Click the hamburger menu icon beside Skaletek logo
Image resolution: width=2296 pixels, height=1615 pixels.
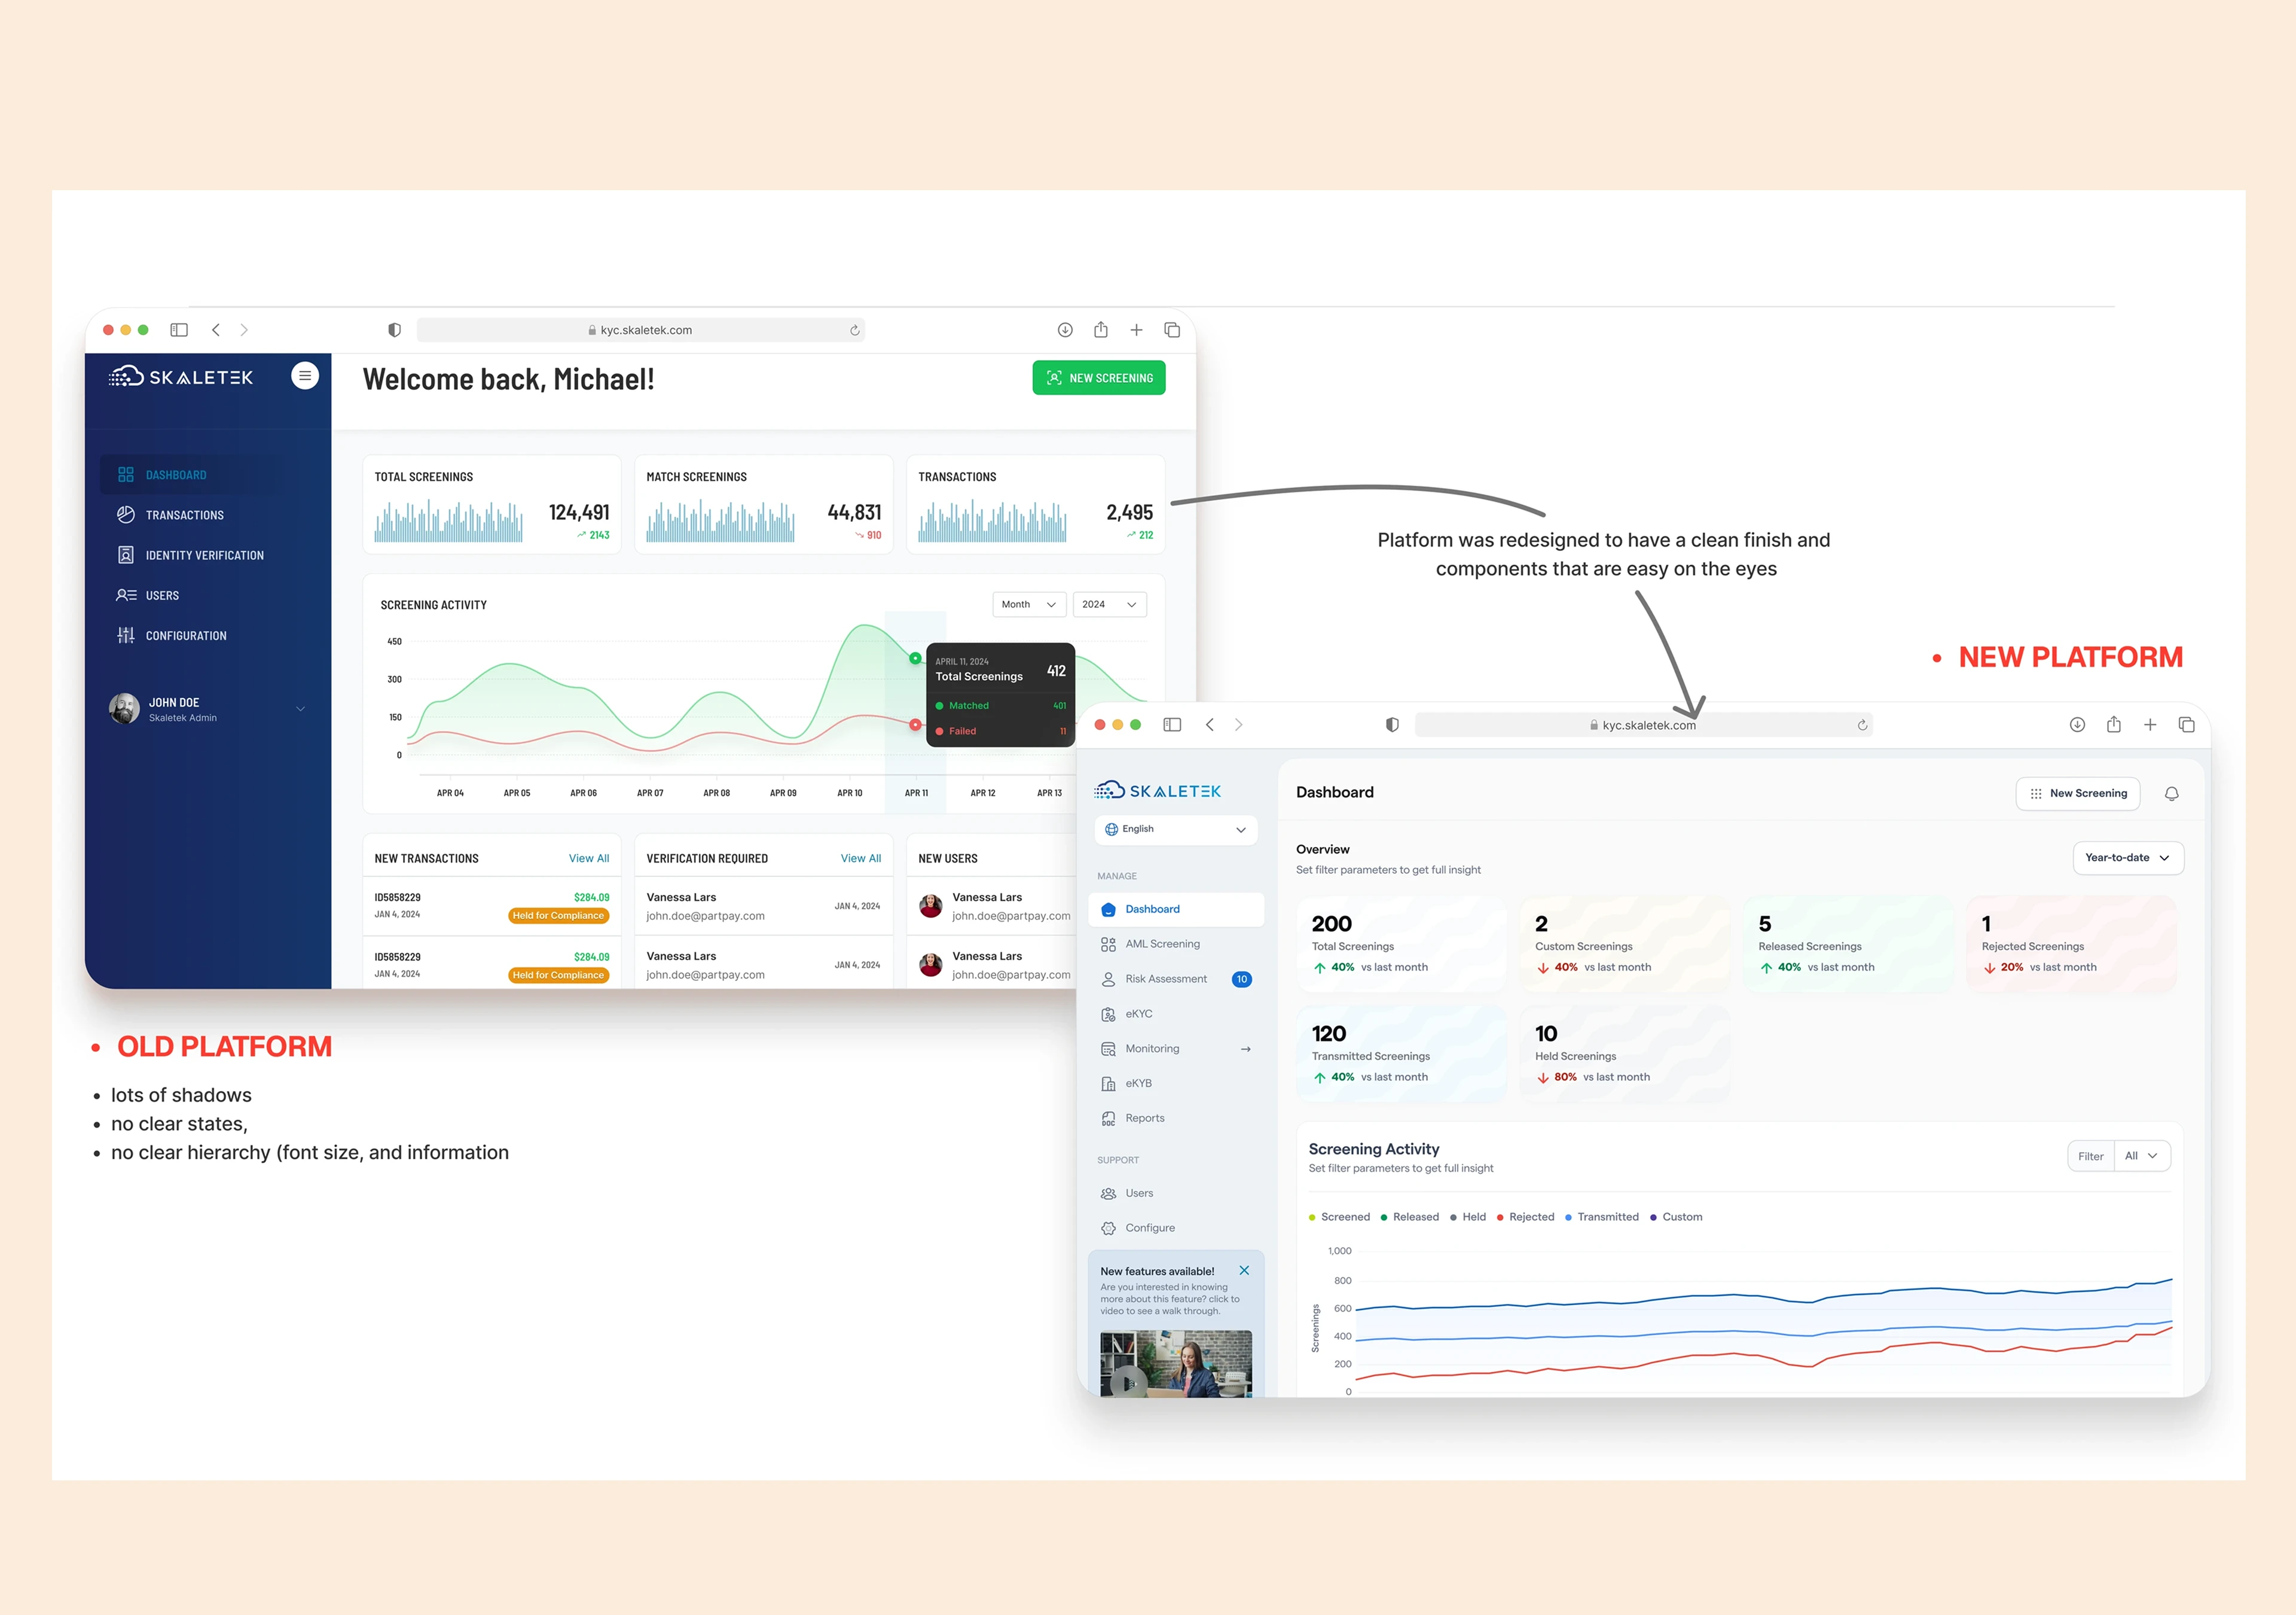point(305,375)
